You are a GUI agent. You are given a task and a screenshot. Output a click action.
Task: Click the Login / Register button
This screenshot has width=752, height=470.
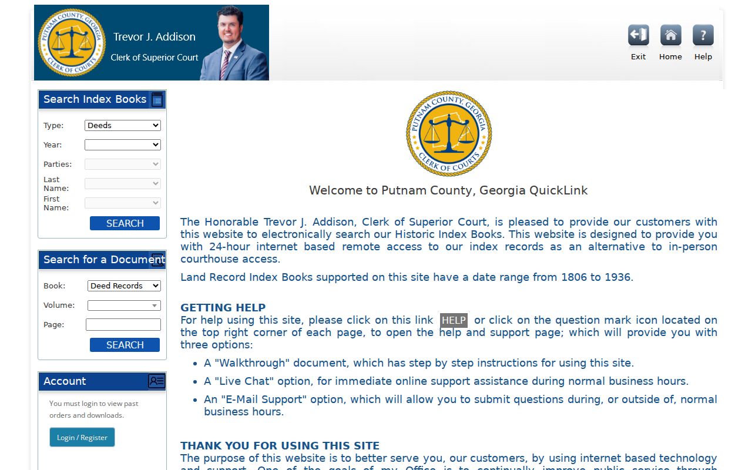tap(82, 437)
